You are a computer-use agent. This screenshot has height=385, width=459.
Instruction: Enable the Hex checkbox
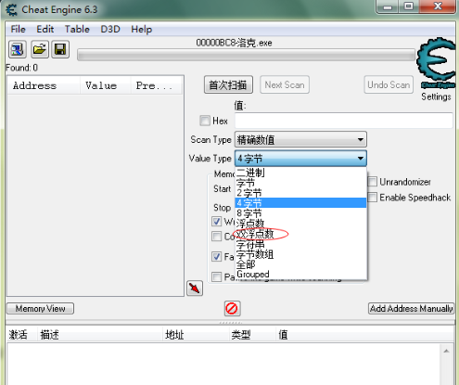pos(205,121)
